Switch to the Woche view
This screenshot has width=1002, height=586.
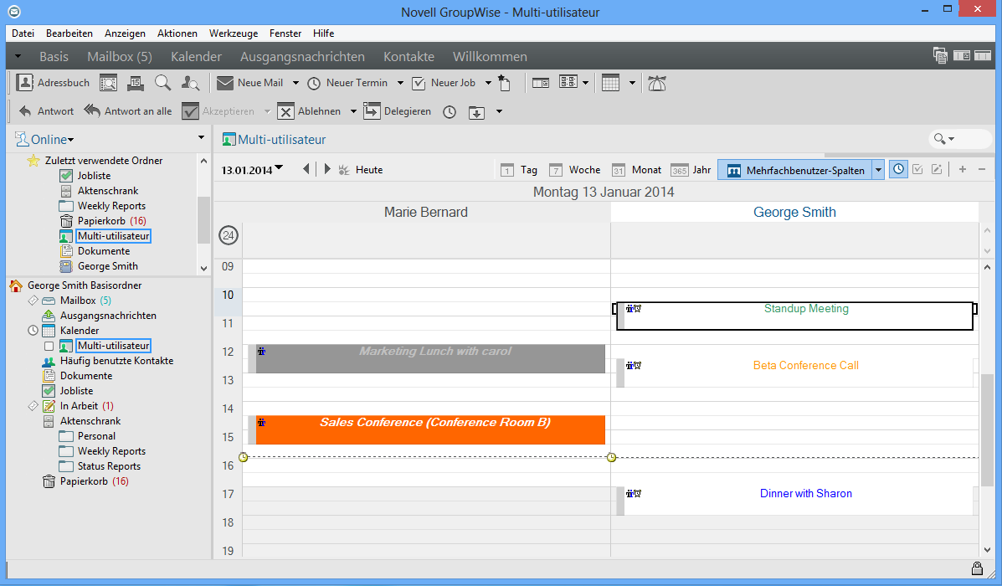click(575, 170)
